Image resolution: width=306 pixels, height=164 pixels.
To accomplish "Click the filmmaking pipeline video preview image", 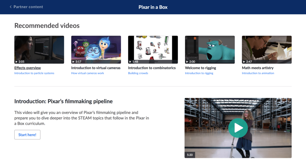I will (x=238, y=128).
